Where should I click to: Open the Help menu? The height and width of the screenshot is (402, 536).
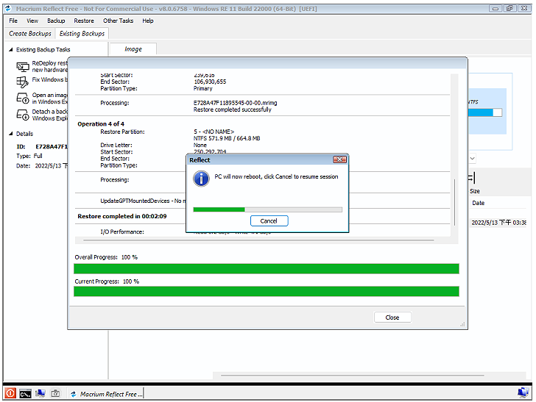[148, 21]
